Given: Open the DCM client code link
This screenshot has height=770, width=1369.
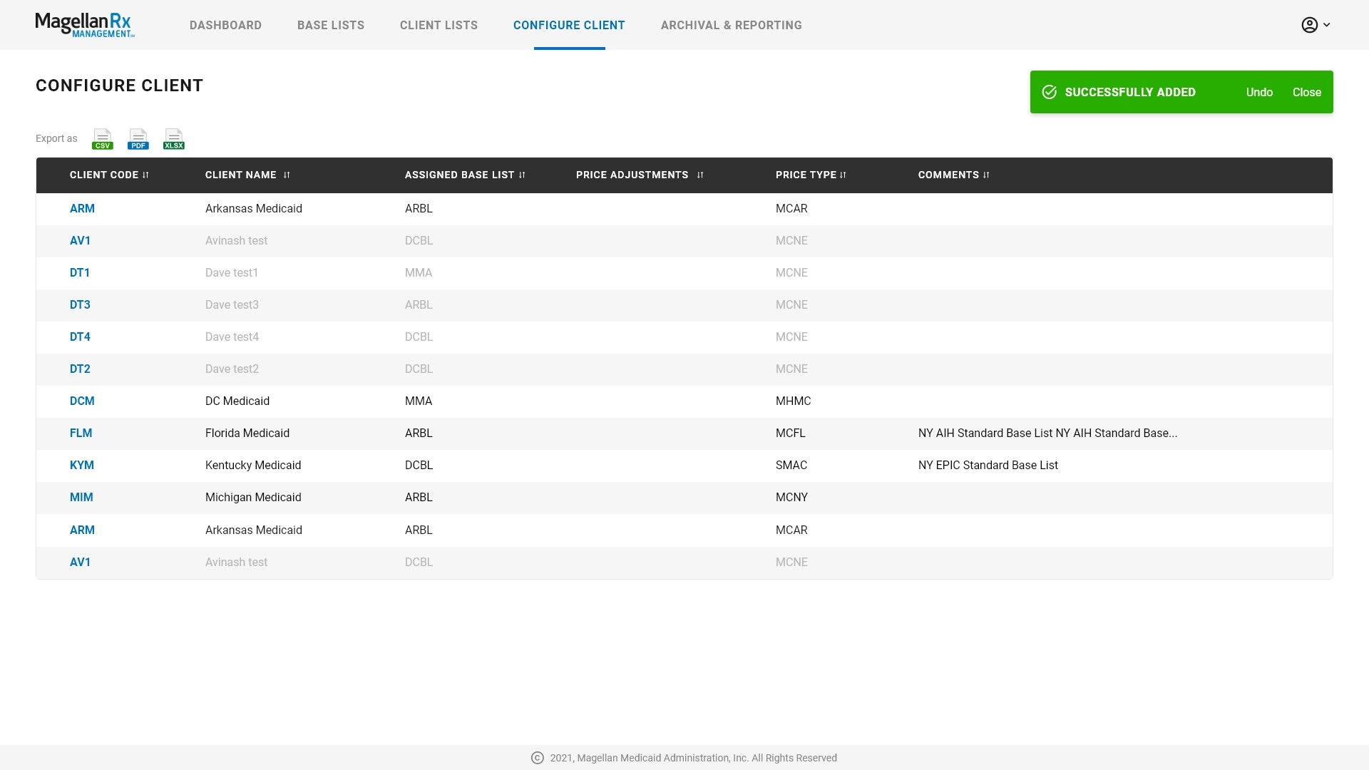Looking at the screenshot, I should [x=82, y=401].
